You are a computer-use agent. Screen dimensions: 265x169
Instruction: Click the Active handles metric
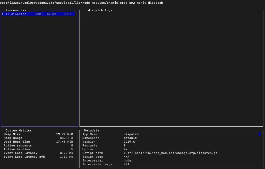[38, 149]
